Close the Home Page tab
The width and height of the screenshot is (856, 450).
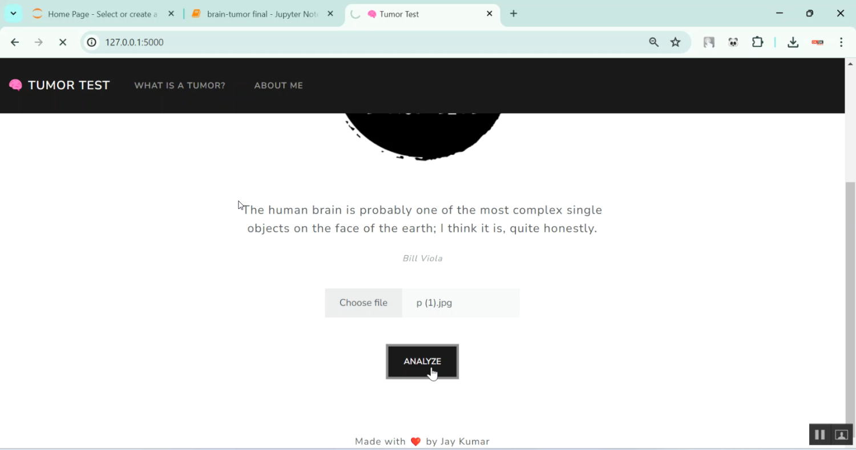(171, 14)
